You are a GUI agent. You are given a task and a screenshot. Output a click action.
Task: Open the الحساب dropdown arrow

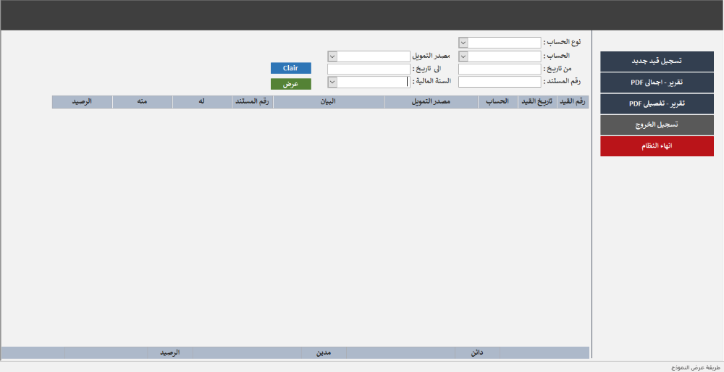[x=463, y=56]
